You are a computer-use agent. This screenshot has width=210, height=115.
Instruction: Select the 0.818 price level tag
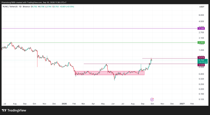(201, 57)
